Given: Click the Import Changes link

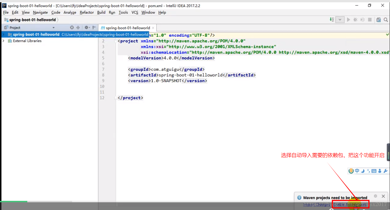Looking at the screenshot, I should 317,205.
